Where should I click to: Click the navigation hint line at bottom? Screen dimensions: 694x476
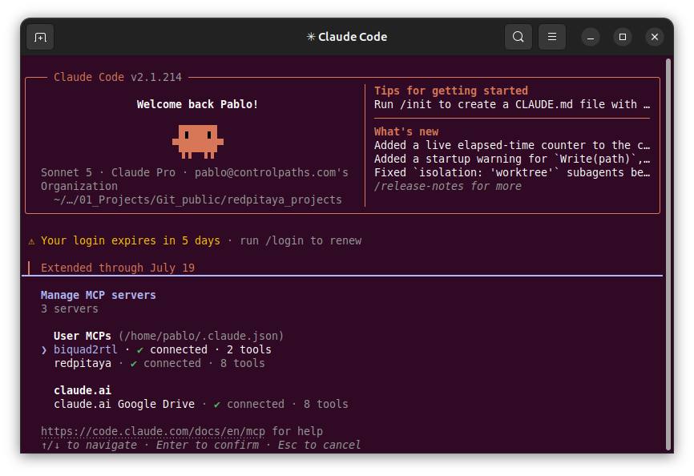[x=201, y=445]
